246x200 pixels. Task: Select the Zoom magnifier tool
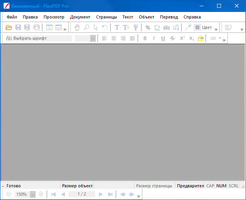click(x=86, y=27)
